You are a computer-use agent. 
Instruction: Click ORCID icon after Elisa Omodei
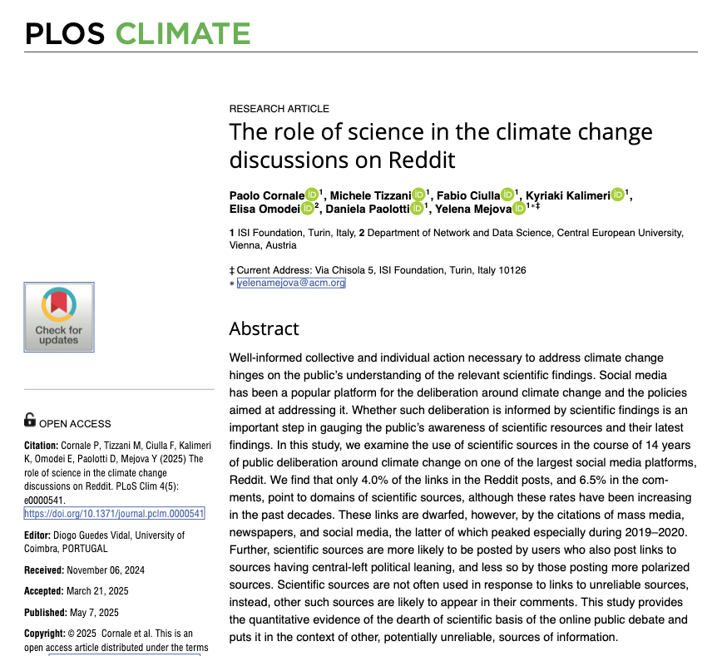[308, 208]
